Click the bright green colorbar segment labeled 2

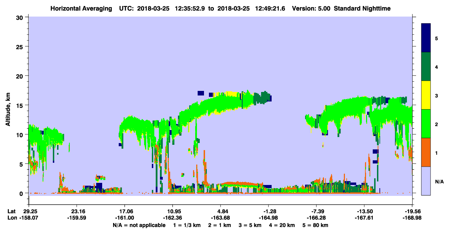click(426, 124)
